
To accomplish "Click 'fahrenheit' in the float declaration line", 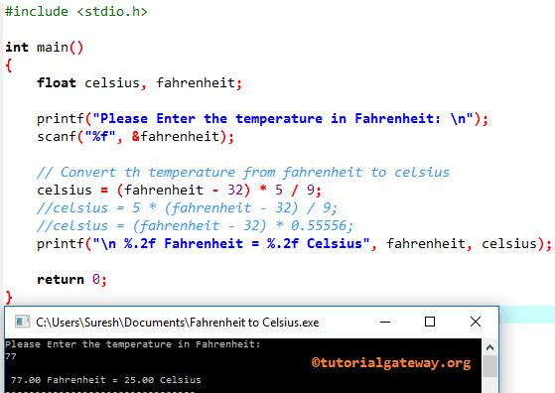I will pyautogui.click(x=196, y=82).
